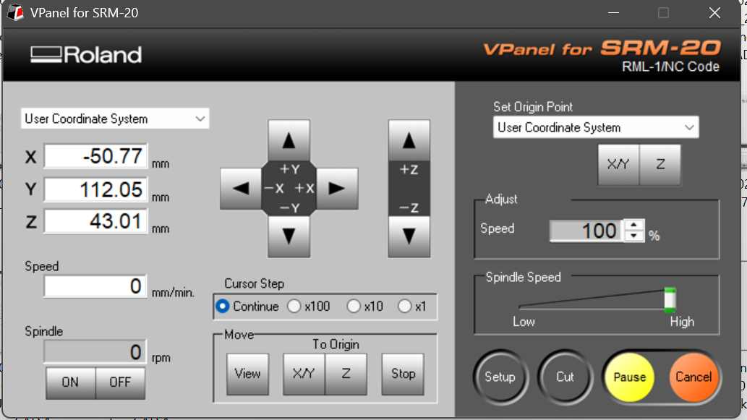Cancel the cutting job
Image resolution: width=747 pixels, height=420 pixels.
[x=693, y=377]
